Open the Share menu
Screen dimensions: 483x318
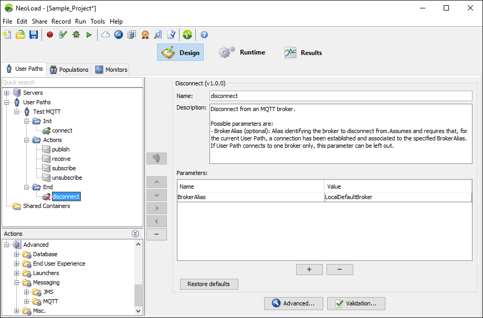pos(39,21)
